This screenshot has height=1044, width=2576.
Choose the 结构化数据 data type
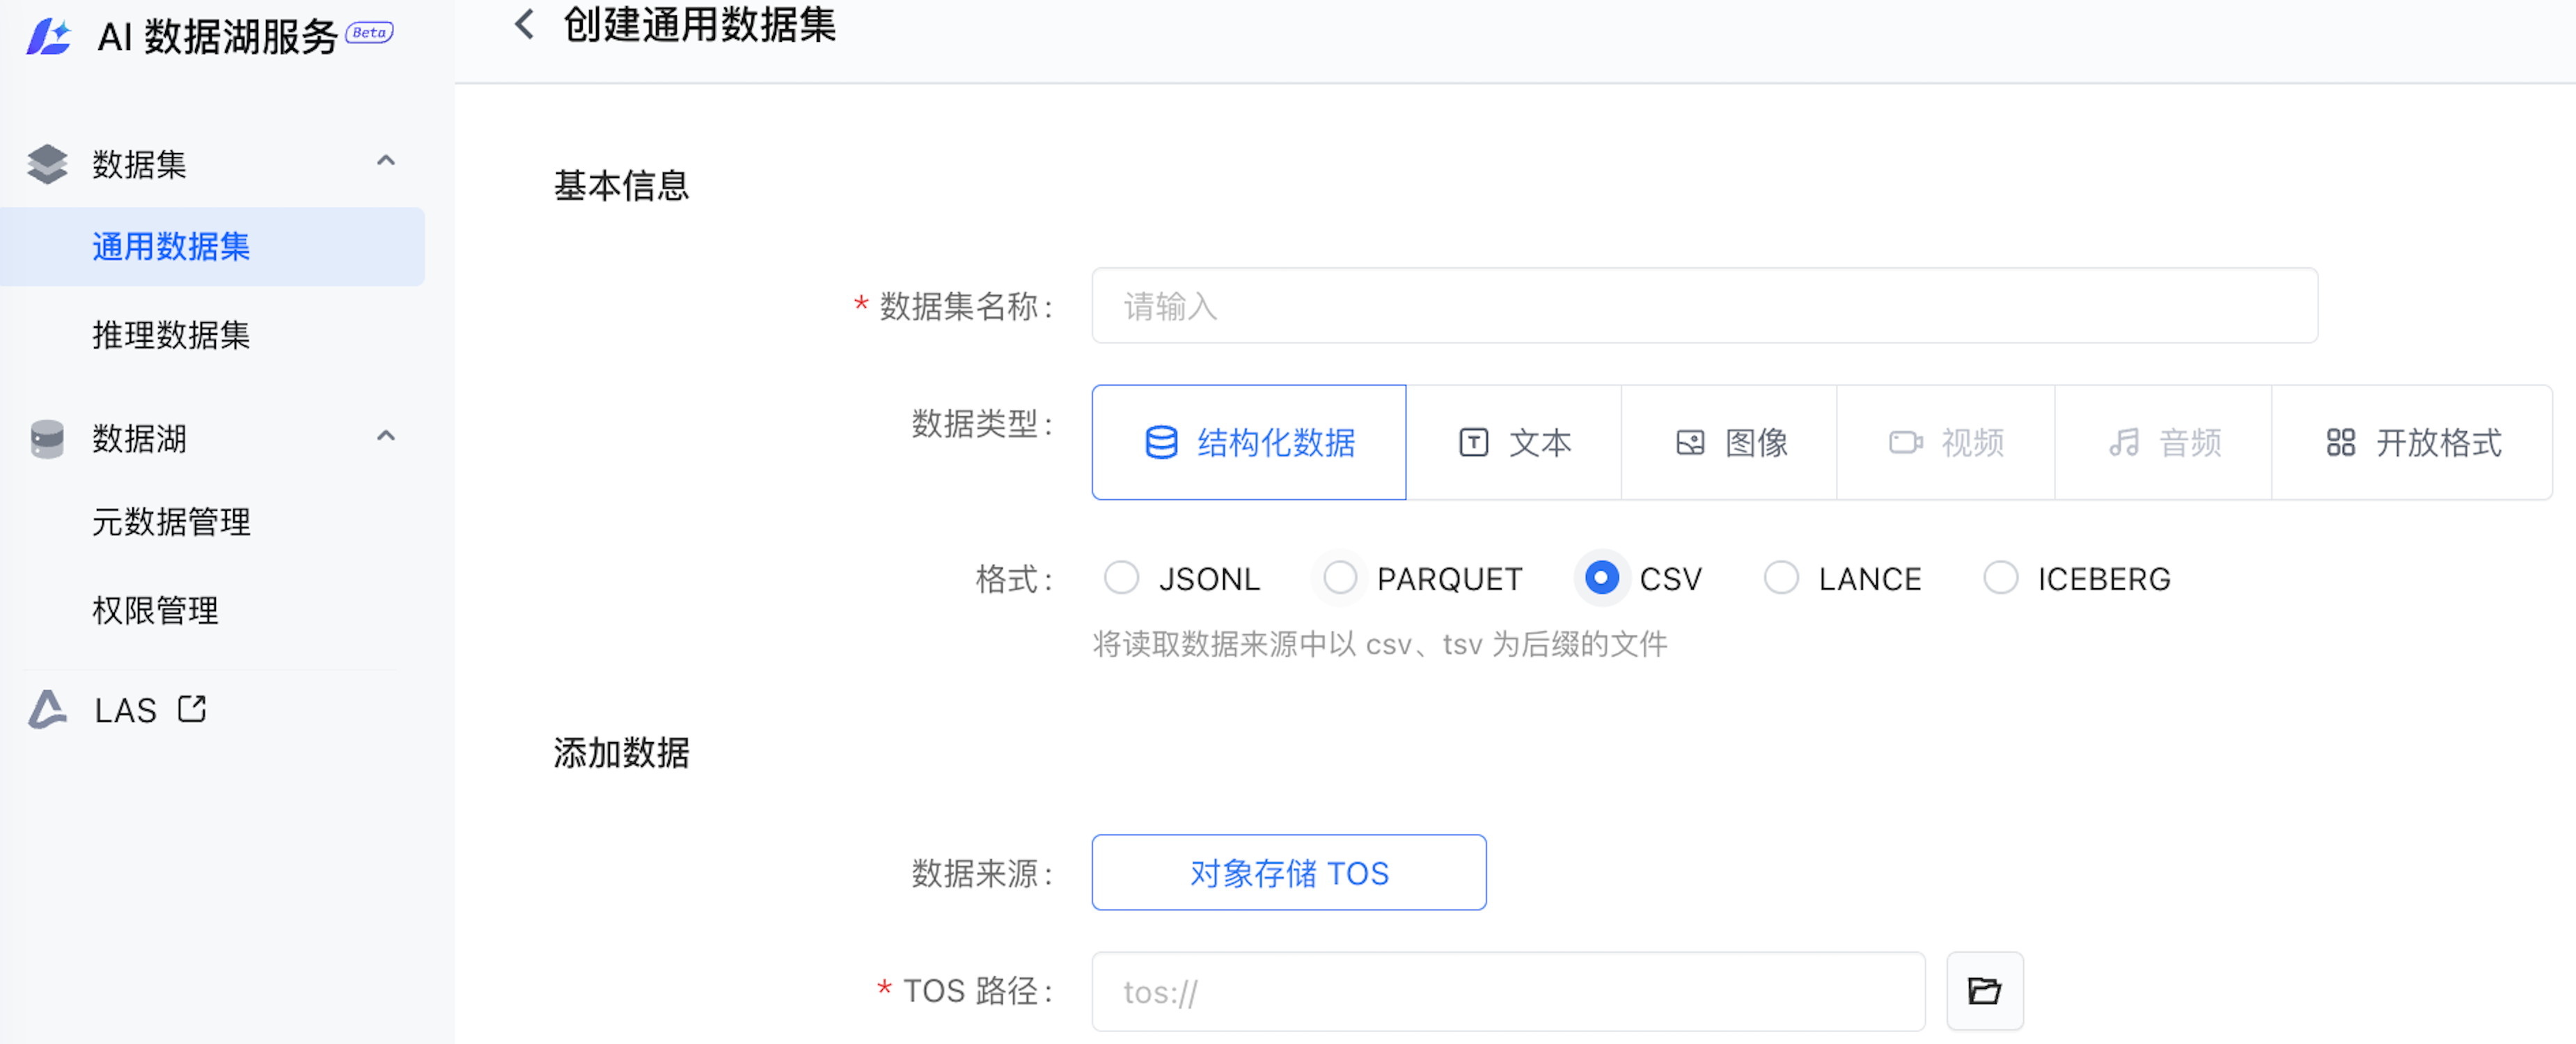coord(1248,442)
